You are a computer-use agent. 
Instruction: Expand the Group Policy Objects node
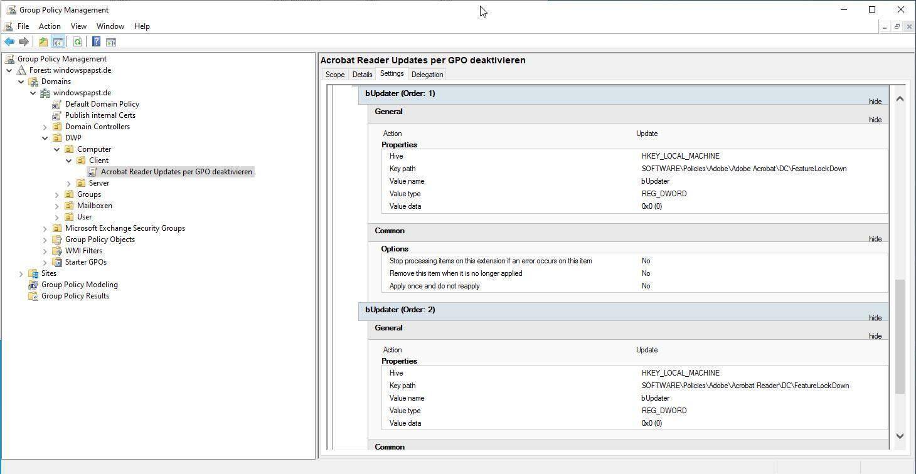coord(45,240)
